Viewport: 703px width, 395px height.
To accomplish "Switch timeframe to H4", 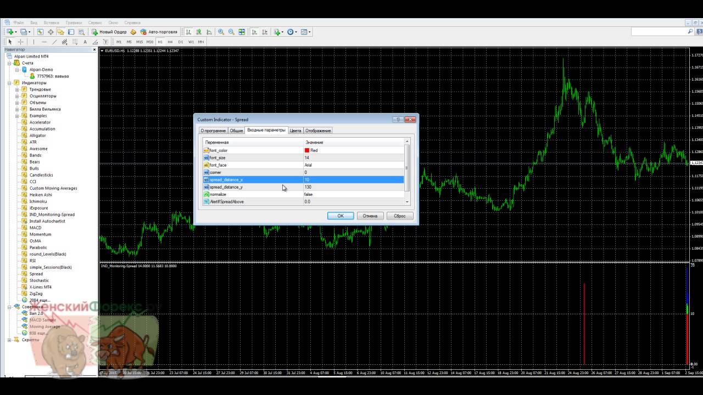I will (170, 42).
